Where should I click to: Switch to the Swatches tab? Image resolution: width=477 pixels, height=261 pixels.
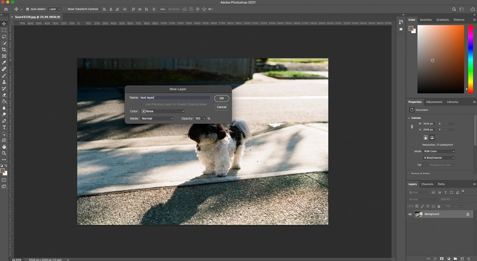coord(425,19)
